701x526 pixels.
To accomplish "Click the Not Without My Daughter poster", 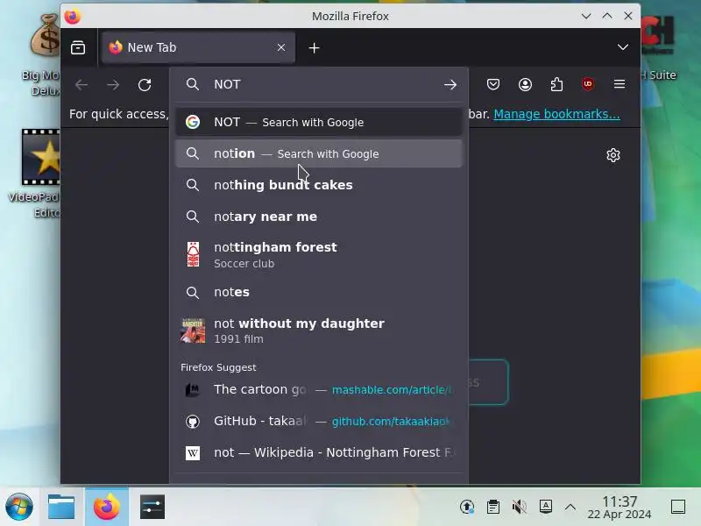I will tap(193, 331).
